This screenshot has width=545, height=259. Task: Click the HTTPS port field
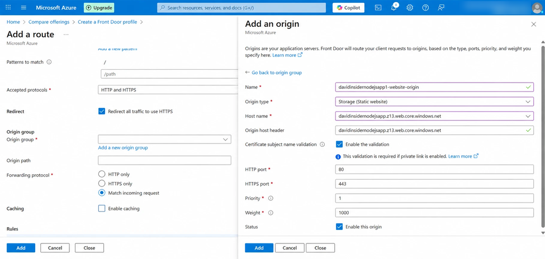(x=434, y=184)
